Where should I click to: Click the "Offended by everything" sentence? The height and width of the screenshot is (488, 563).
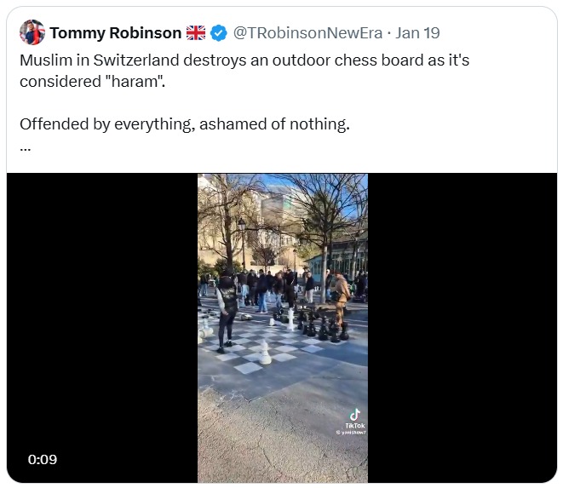(184, 123)
